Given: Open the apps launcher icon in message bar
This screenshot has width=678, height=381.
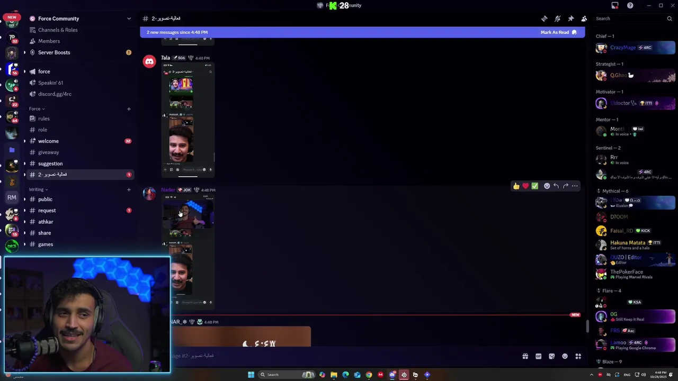Looking at the screenshot, I should (578, 356).
